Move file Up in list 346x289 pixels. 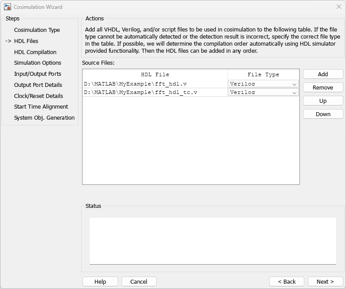coord(323,101)
